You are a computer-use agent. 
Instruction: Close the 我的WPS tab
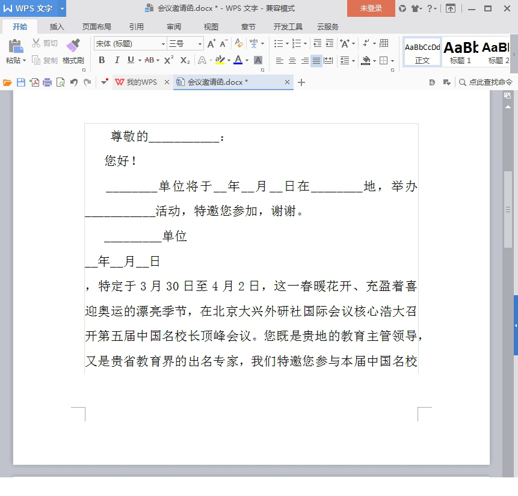167,82
